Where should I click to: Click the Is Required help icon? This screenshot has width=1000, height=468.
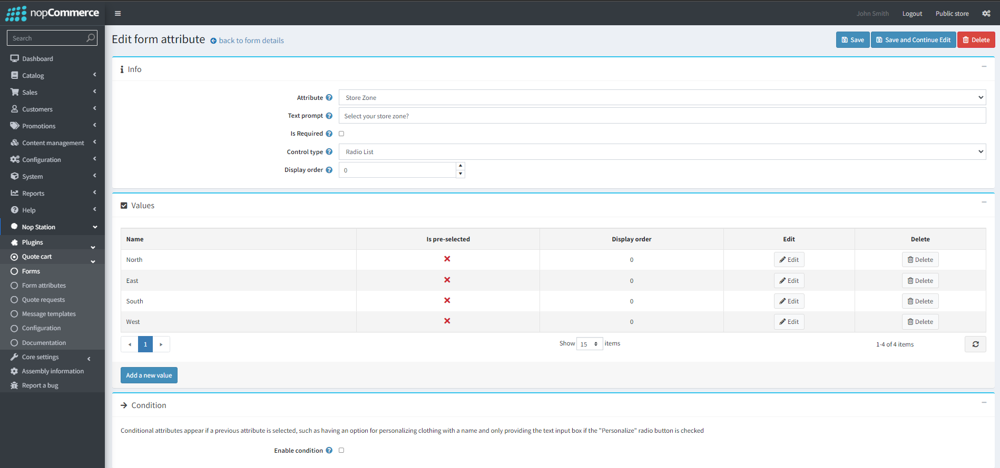pyautogui.click(x=329, y=134)
